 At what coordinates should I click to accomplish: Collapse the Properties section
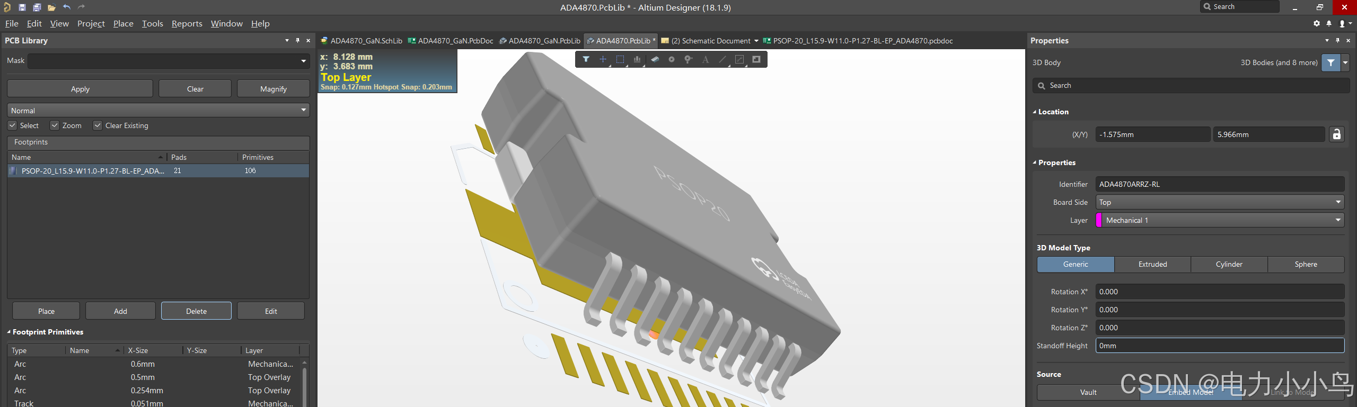tap(1035, 162)
